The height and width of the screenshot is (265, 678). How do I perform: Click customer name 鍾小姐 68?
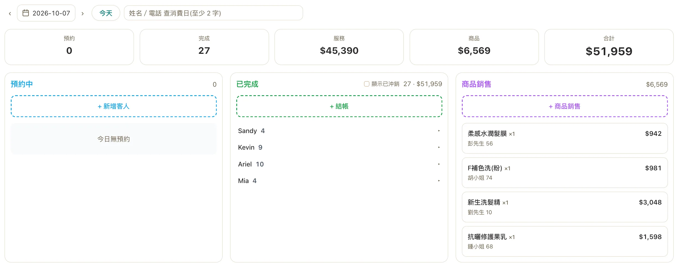point(480,247)
